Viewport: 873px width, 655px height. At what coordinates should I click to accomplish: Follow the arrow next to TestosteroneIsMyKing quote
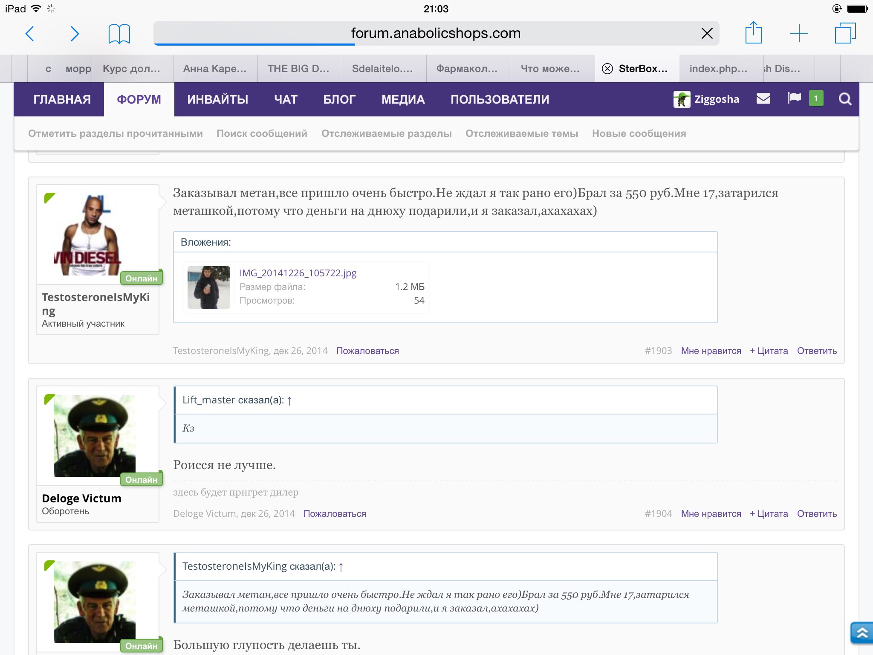[341, 567]
